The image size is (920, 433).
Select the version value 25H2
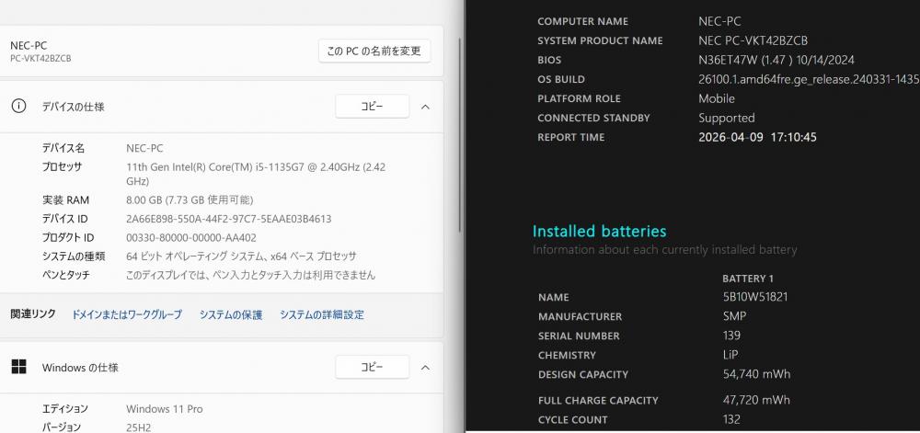pyautogui.click(x=139, y=427)
